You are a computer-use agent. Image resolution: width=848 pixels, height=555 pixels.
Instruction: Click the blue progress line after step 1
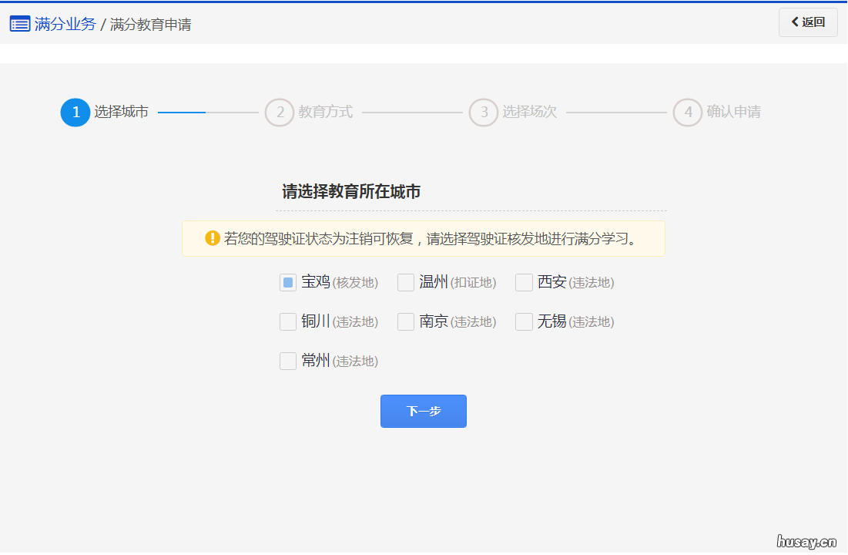[x=181, y=112]
